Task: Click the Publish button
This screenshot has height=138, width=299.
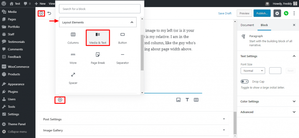Action: pyautogui.click(x=262, y=13)
